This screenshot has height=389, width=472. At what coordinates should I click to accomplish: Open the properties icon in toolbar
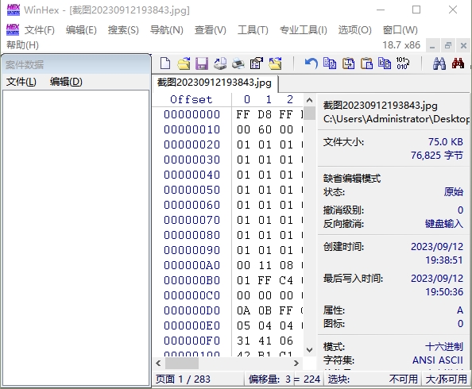tap(257, 64)
